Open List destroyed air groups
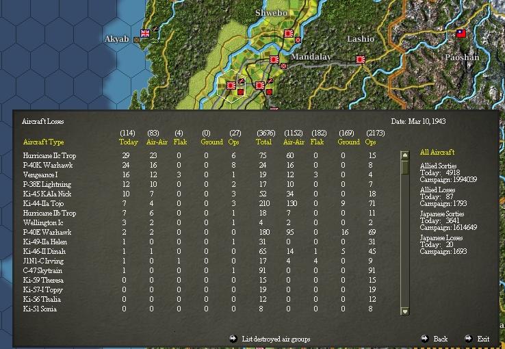Screen dimensions: 505x349 [x=276, y=339]
